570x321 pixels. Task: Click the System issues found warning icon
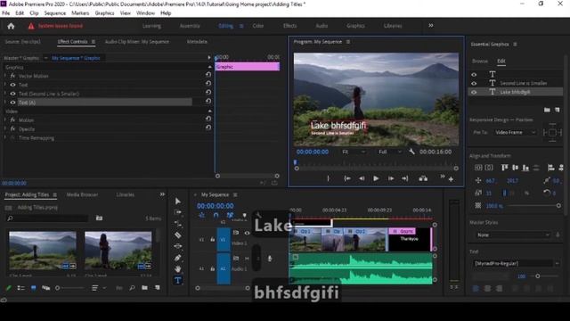tap(31, 26)
